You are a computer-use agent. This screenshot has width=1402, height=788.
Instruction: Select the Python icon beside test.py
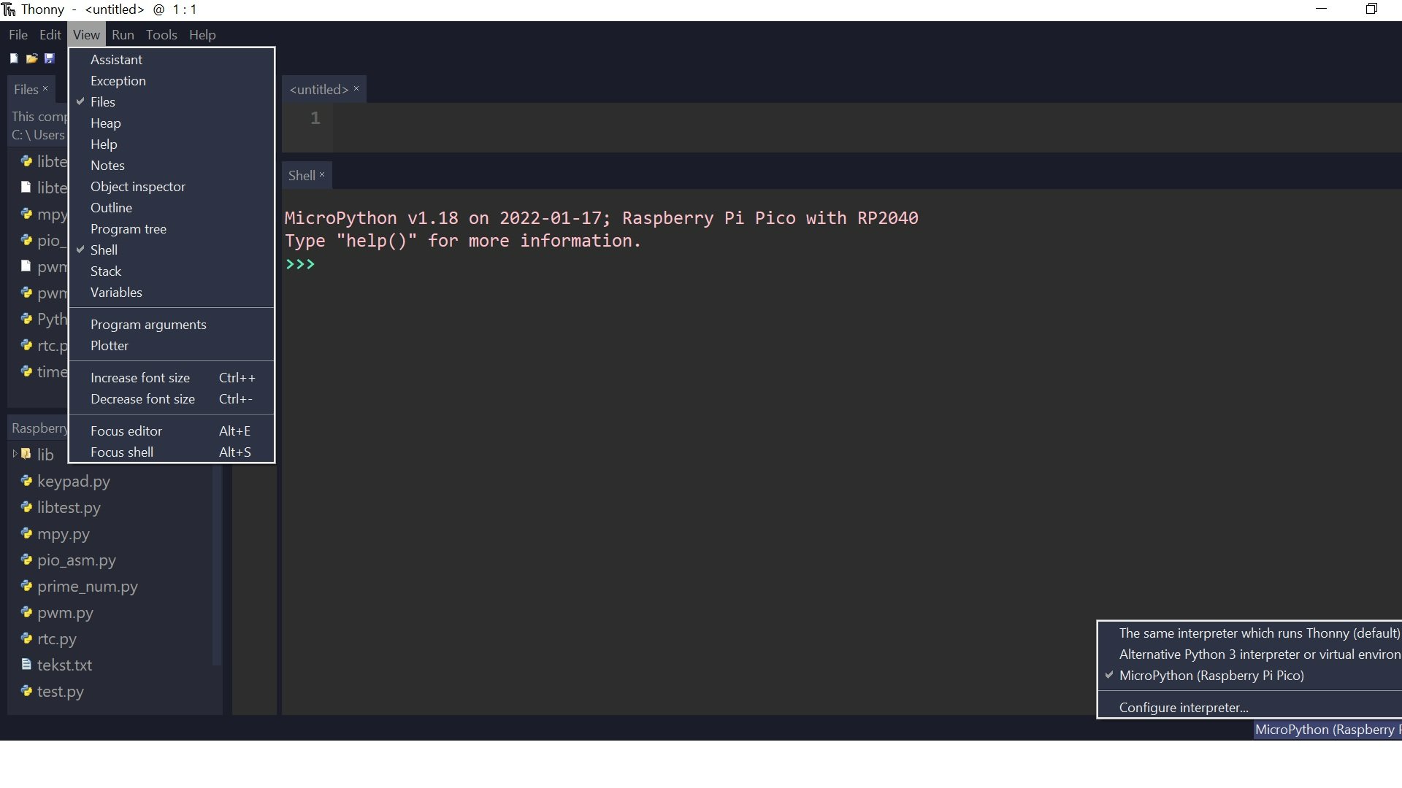pos(26,691)
